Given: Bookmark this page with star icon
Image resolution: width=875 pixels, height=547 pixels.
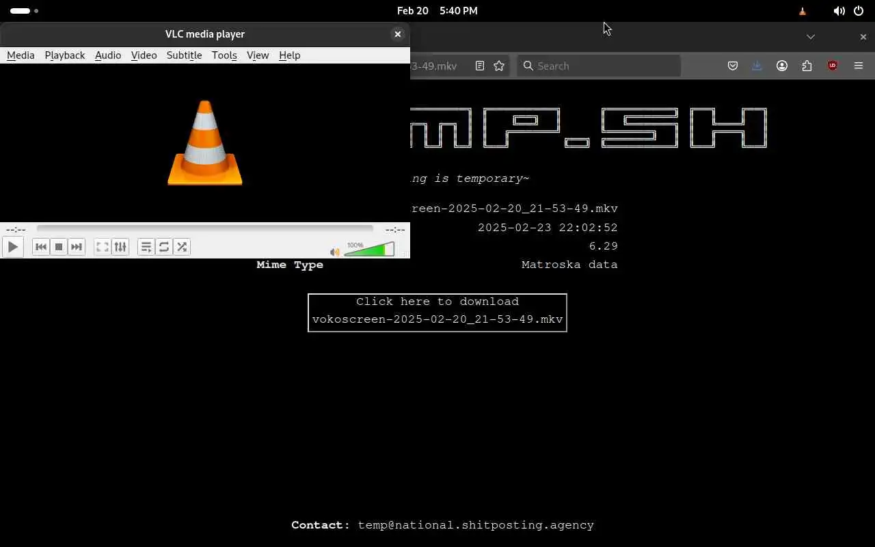Looking at the screenshot, I should pos(499,66).
